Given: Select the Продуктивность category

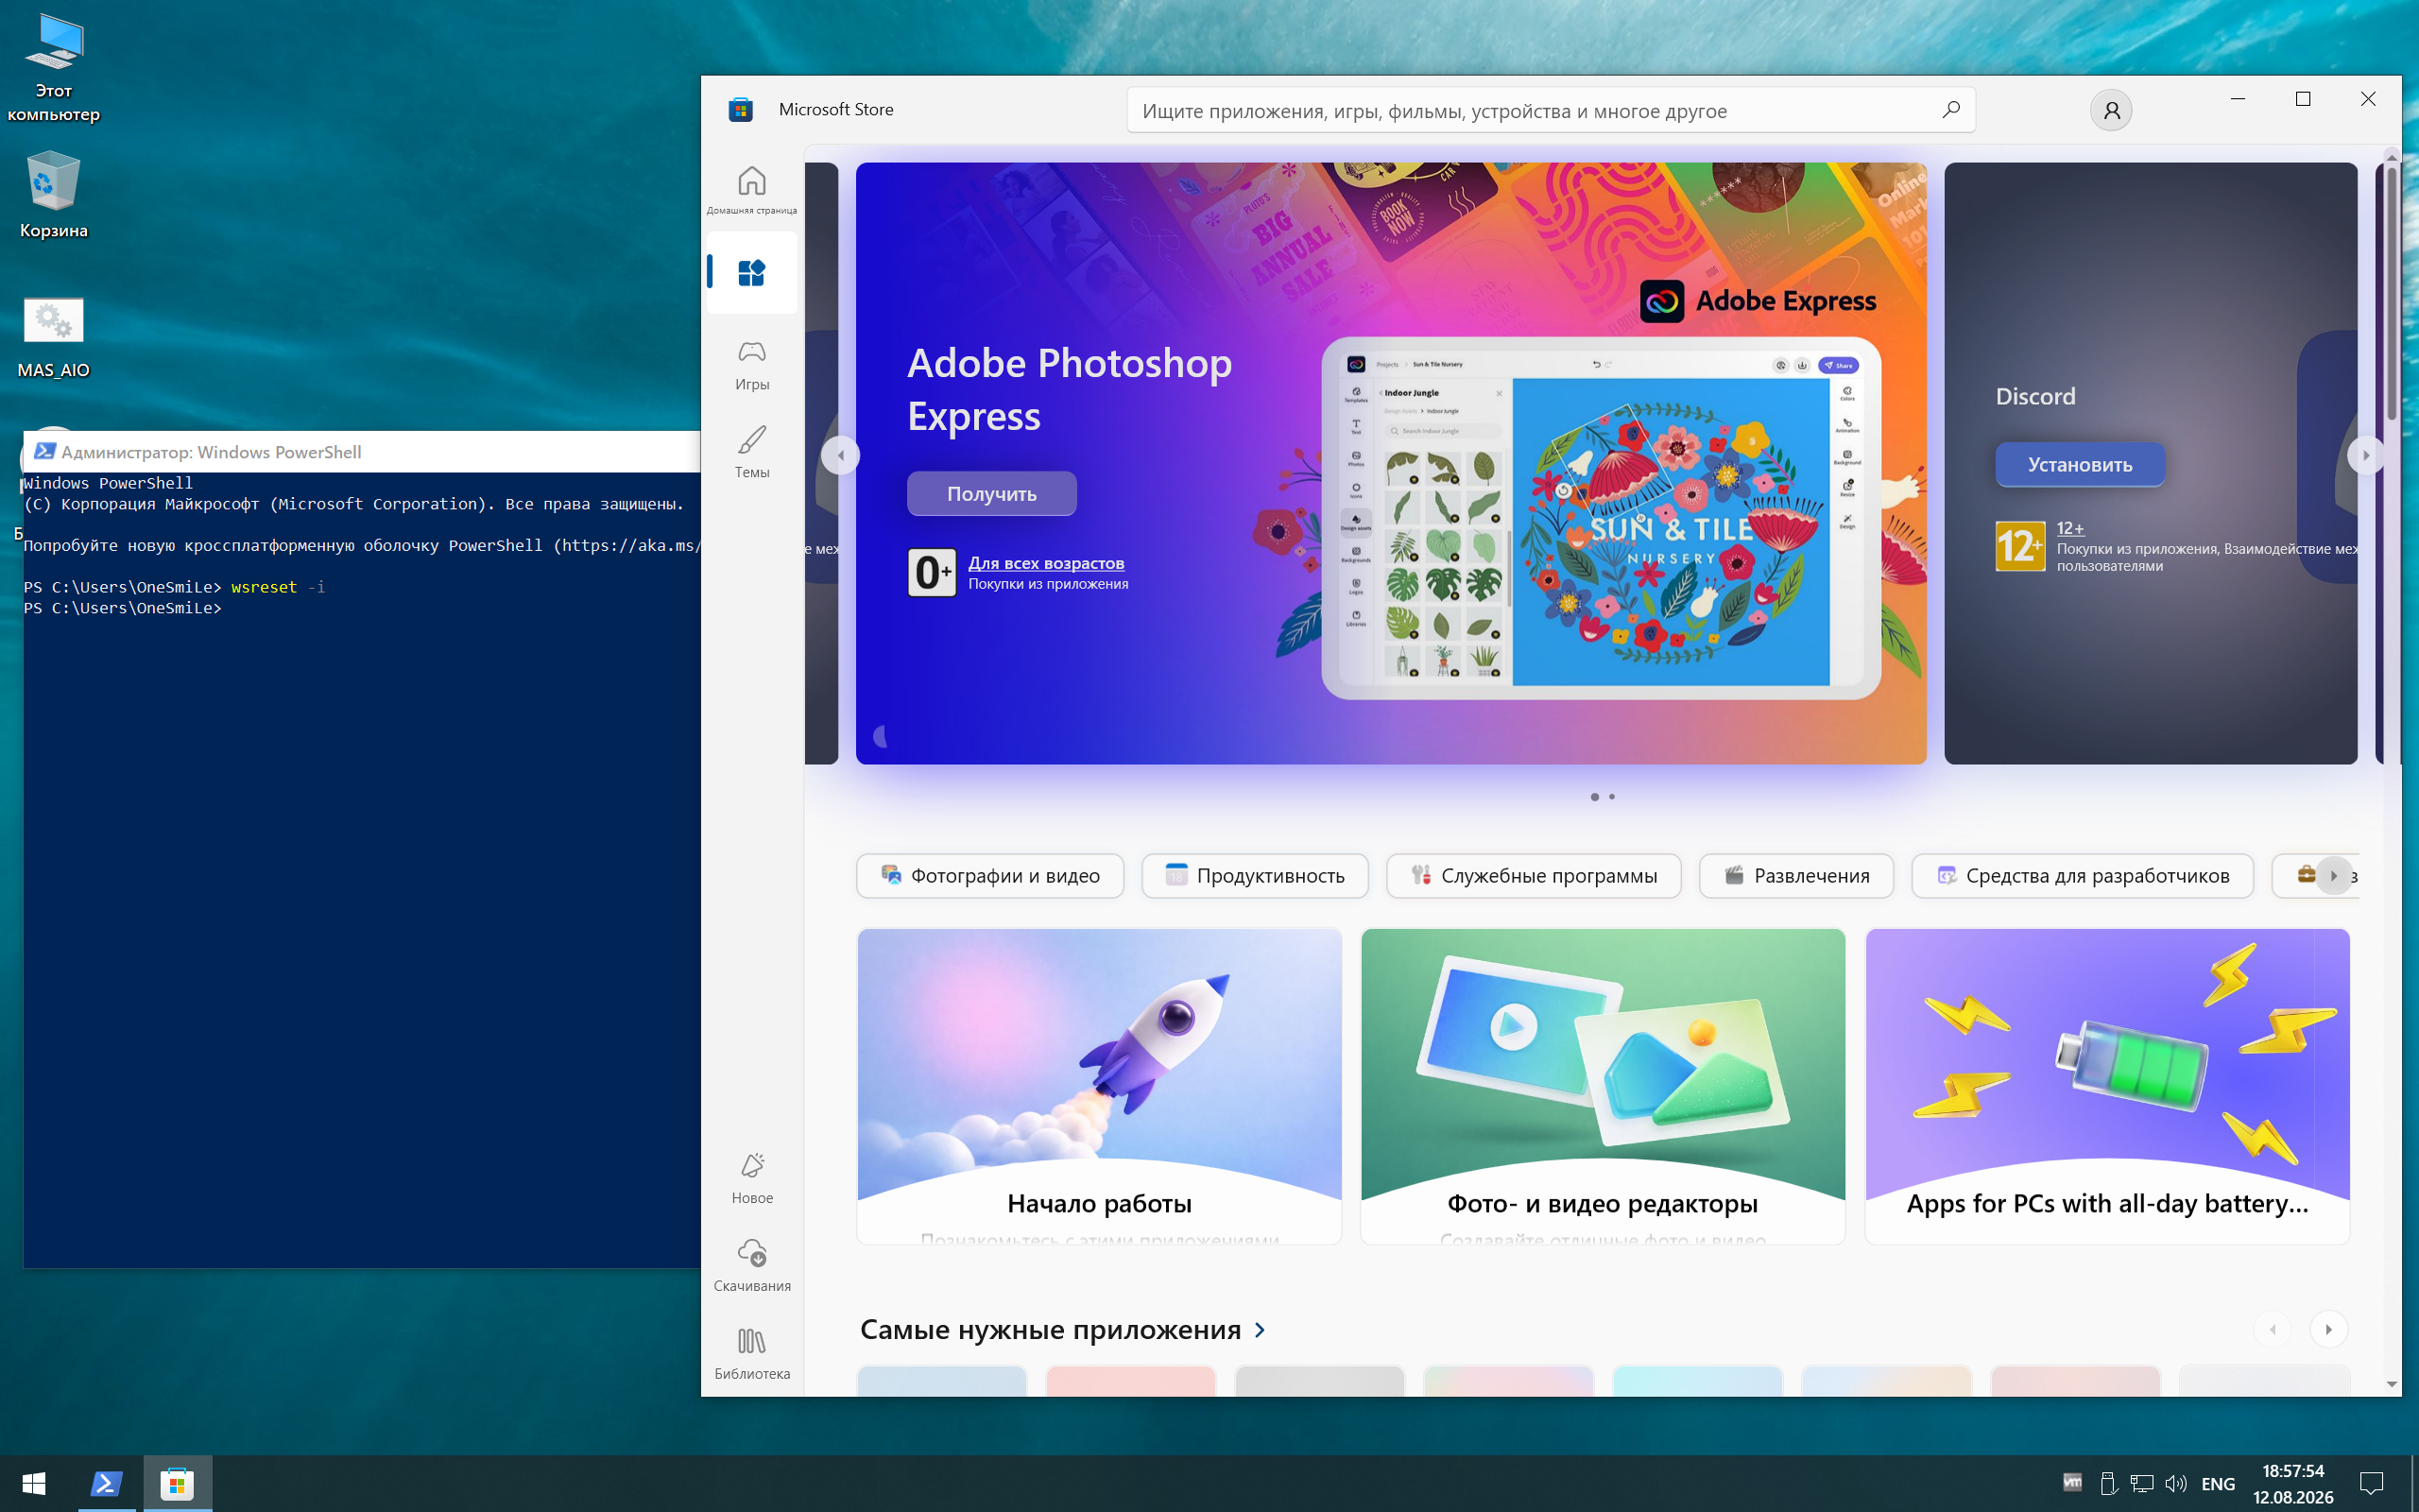Looking at the screenshot, I should (x=1256, y=876).
